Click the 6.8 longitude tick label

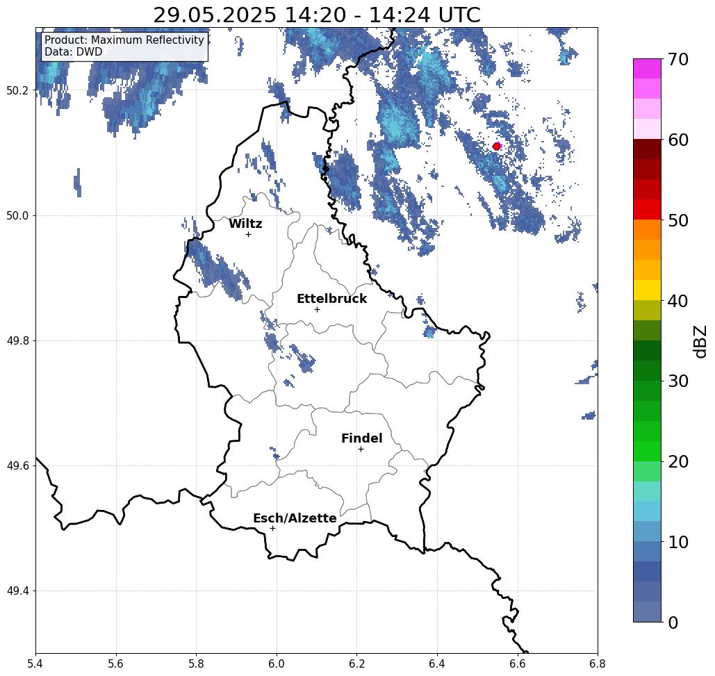(598, 663)
